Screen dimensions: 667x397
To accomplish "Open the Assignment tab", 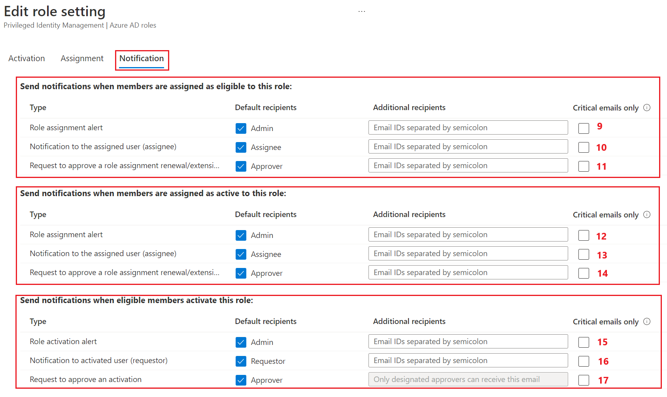I will coord(82,58).
